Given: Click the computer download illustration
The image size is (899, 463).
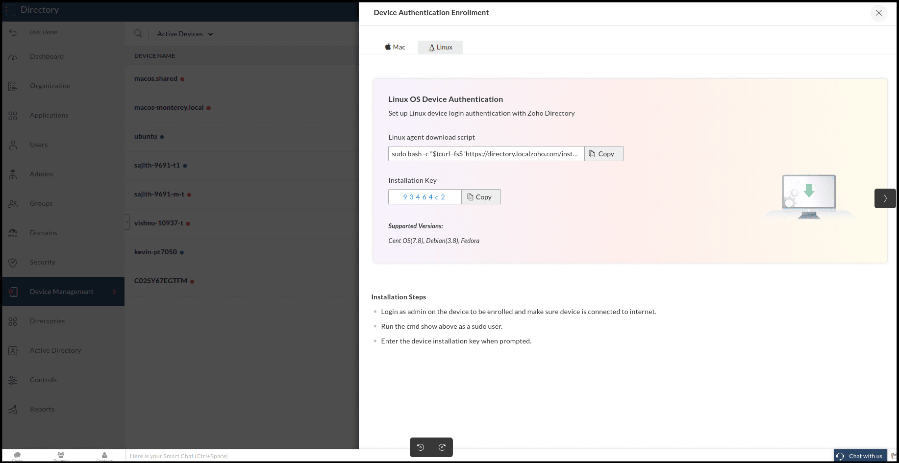Looking at the screenshot, I should (x=809, y=197).
